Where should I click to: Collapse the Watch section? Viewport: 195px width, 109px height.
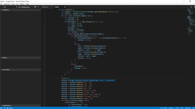coord(21,58)
